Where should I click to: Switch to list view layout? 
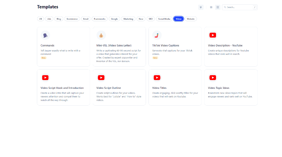click(211, 7)
